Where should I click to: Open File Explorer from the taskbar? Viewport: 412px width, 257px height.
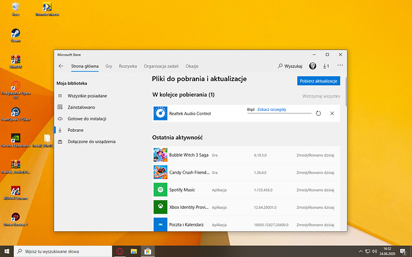click(134, 251)
